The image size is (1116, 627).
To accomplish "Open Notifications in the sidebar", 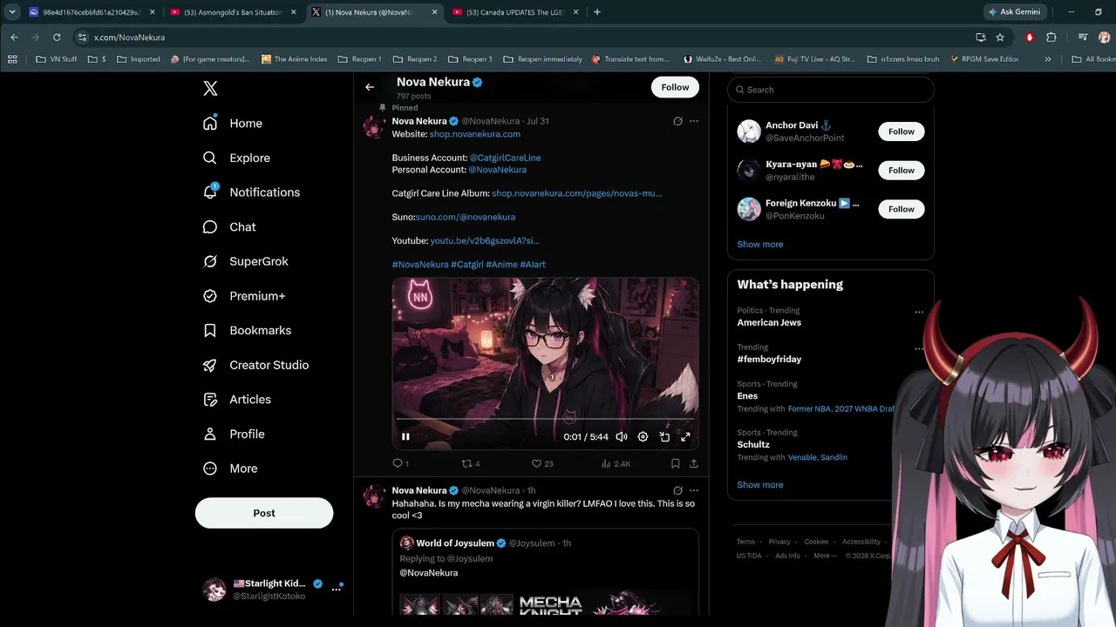I will [x=251, y=192].
